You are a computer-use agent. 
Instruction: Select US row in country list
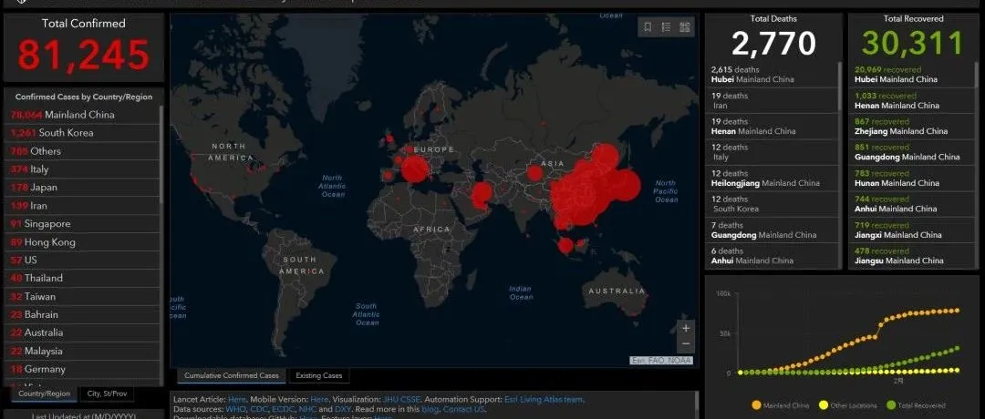point(82,260)
